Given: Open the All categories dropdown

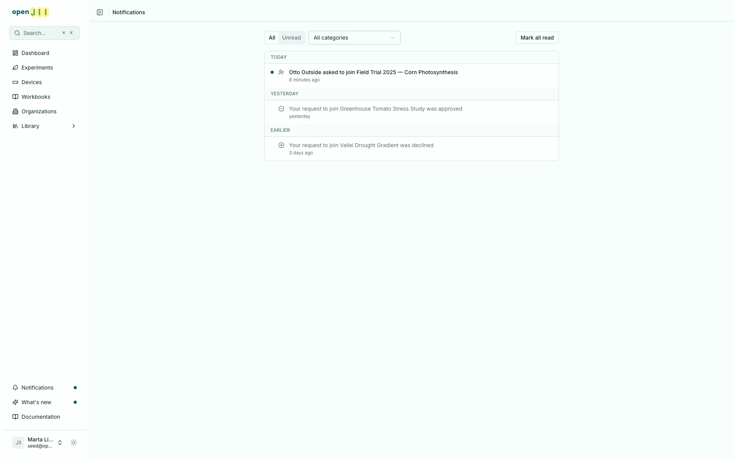Looking at the screenshot, I should click(354, 38).
